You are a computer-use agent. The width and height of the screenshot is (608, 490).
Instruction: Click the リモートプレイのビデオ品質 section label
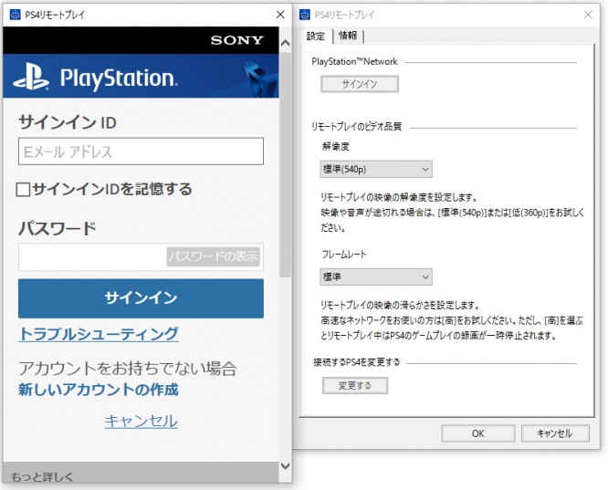click(x=357, y=126)
